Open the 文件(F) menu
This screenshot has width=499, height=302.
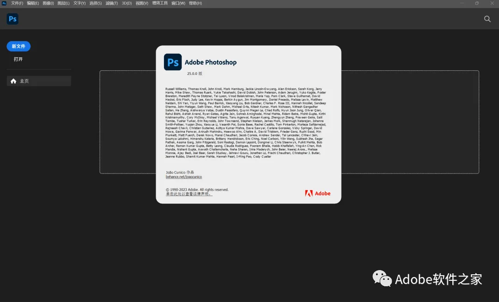pyautogui.click(x=17, y=3)
